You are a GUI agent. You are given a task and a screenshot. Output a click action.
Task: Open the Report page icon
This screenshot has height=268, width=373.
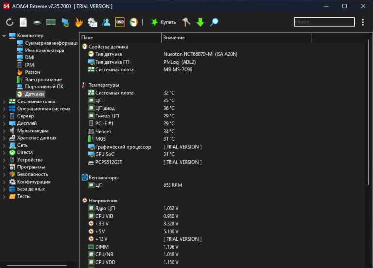pos(23,22)
